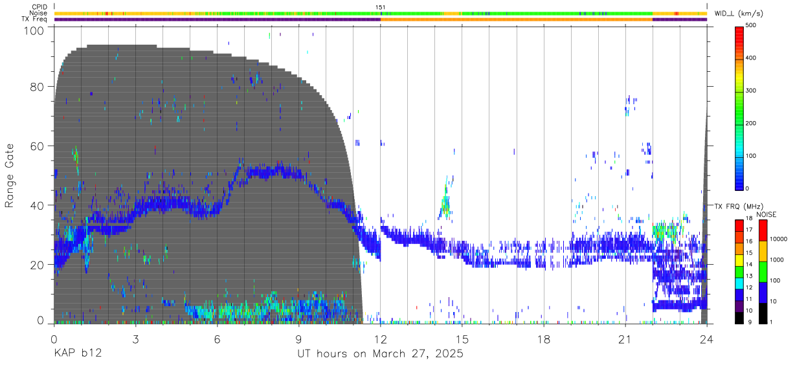Click the UT hours on March 27, 2025 title
This screenshot has width=795, height=367.
coord(381,354)
